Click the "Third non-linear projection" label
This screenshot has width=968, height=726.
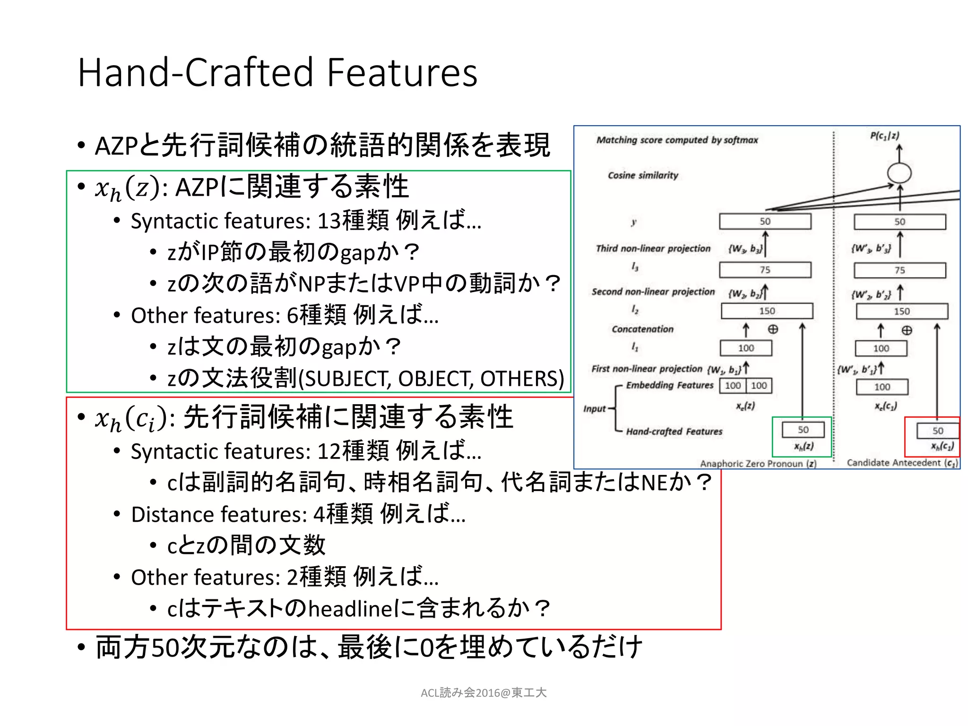(x=653, y=249)
